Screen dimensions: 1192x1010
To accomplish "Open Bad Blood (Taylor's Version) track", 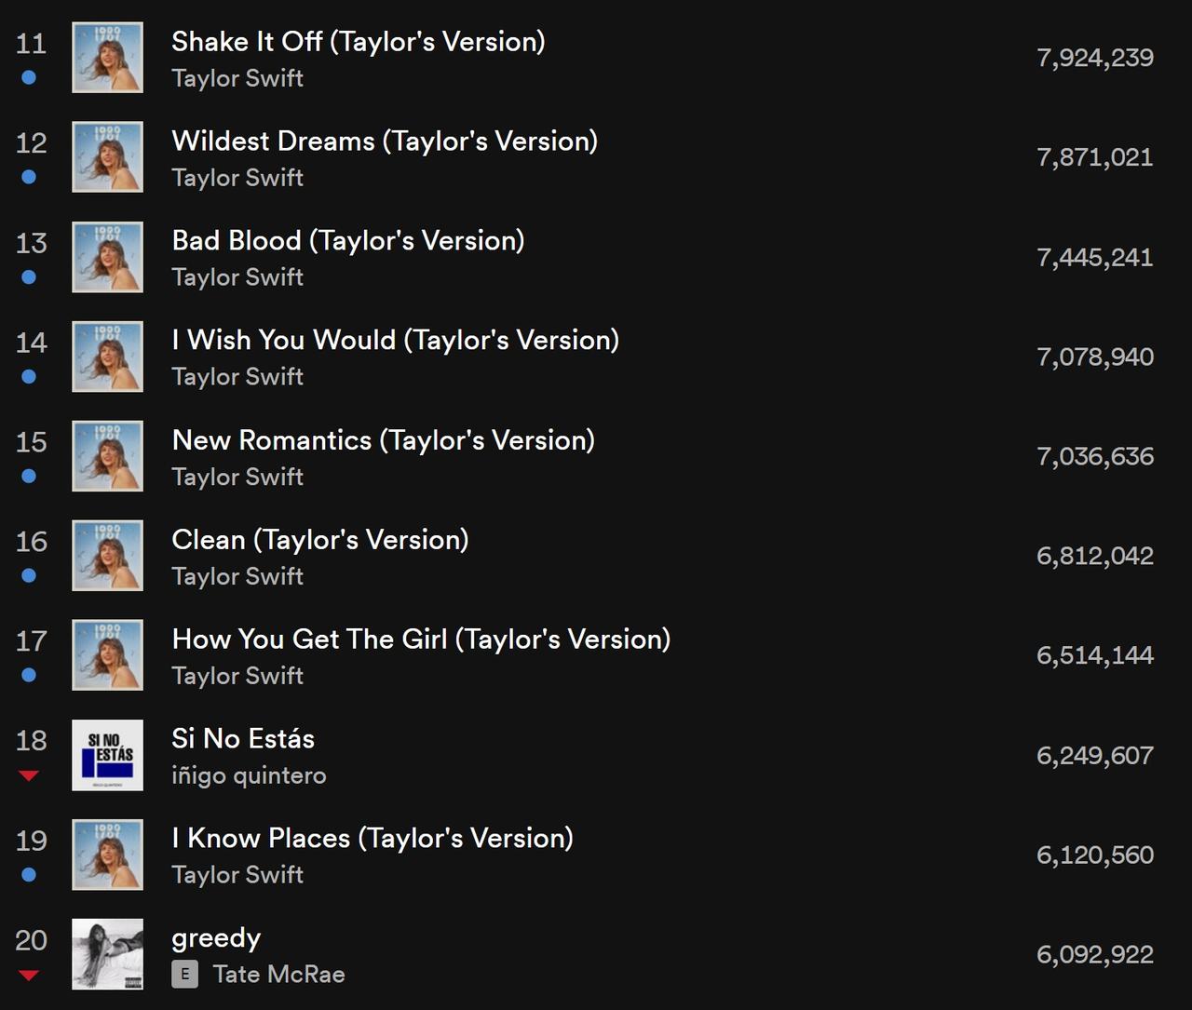I will click(x=348, y=240).
